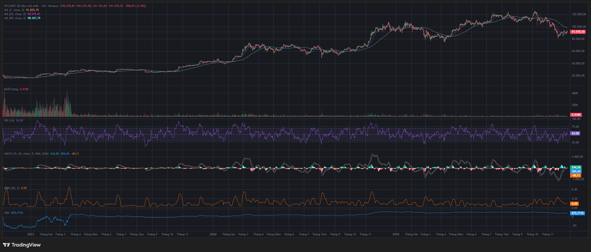591x252 pixels.
Task: Select the MA (99, close, 0) legend
Action: pyautogui.click(x=16, y=18)
